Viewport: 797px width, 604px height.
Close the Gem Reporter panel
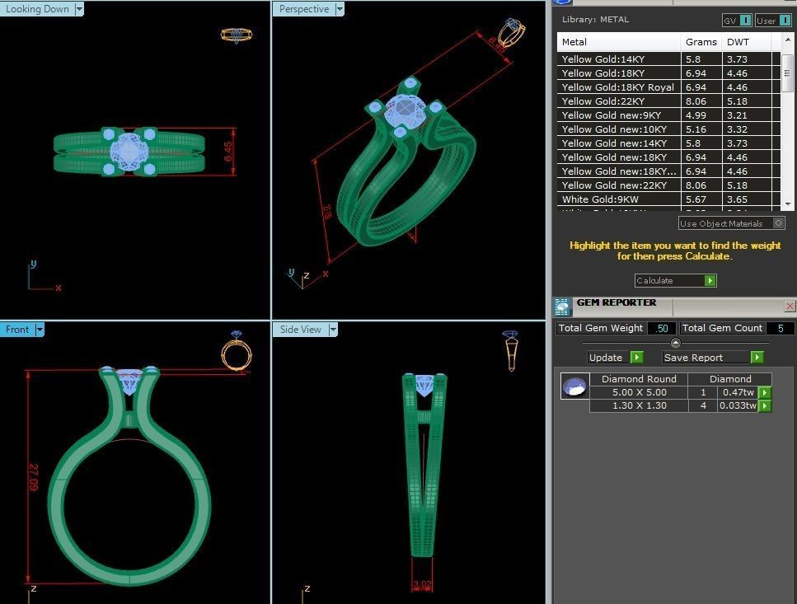point(790,306)
